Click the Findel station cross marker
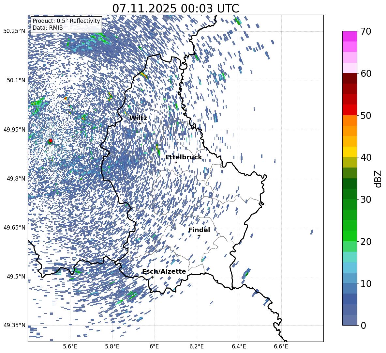386x353 pixels. 199,236
